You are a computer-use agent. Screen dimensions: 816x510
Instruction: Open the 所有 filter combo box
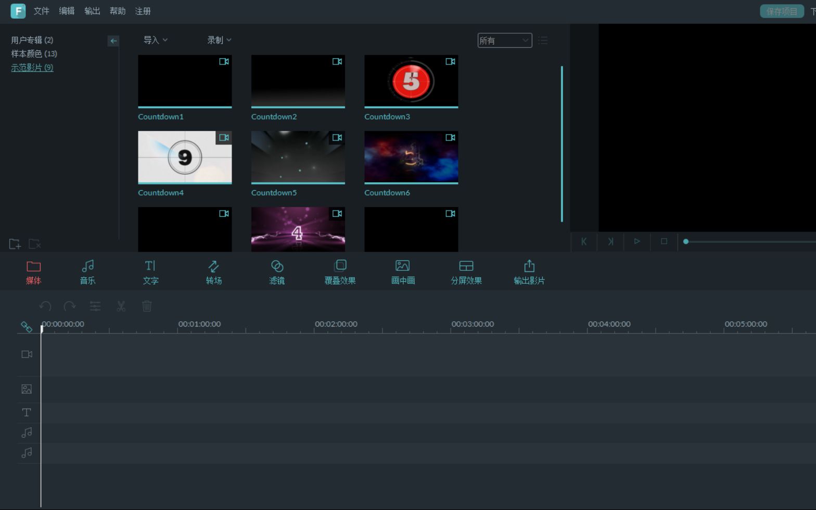(x=505, y=41)
